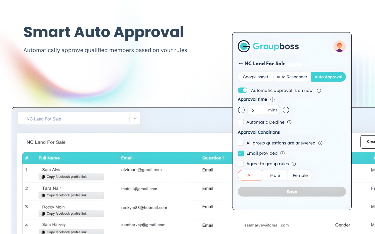Show info for All group questions answered
The width and height of the screenshot is (375, 234).
click(x=321, y=143)
